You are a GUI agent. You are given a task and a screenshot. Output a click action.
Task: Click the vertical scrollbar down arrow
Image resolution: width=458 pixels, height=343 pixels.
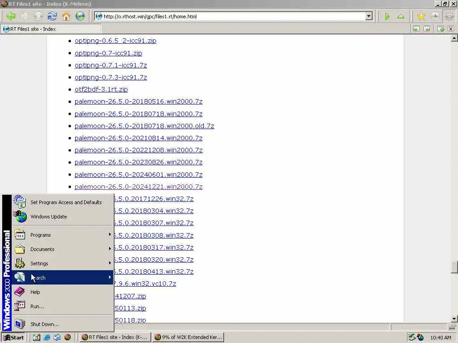[x=454, y=318]
